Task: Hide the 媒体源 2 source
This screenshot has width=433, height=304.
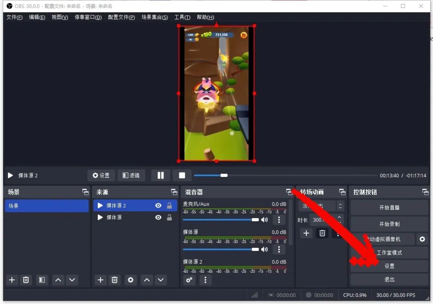Action: click(x=158, y=205)
